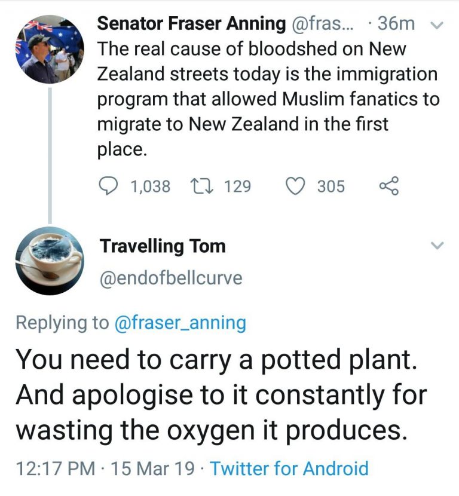Click the share icon on Anning's tweet
The width and height of the screenshot is (459, 496).
(x=388, y=186)
